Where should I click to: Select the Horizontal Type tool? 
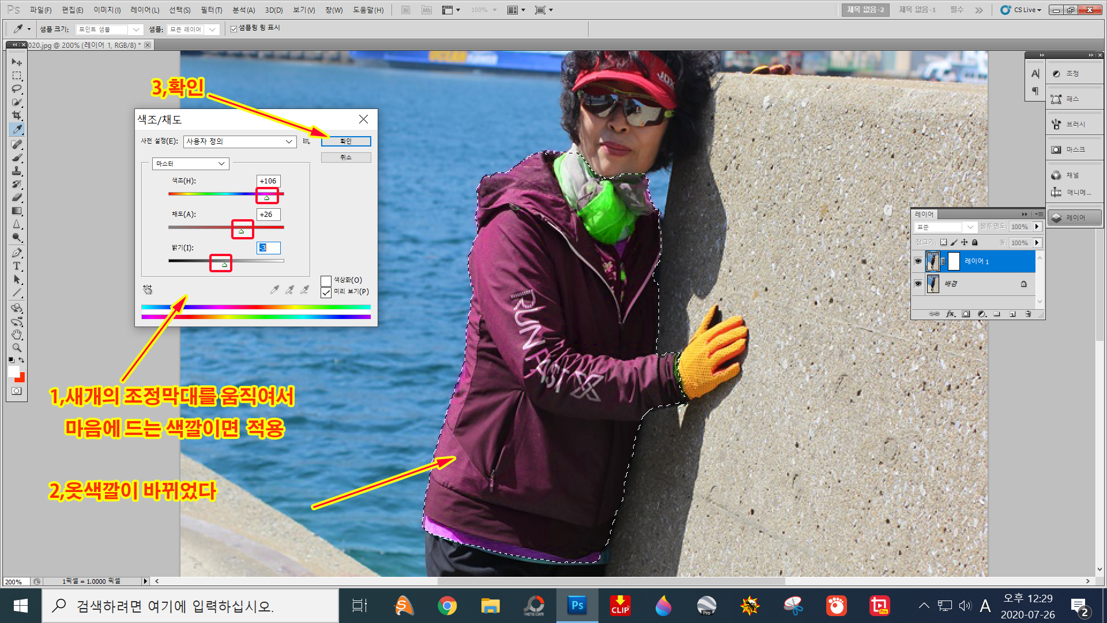tap(16, 266)
